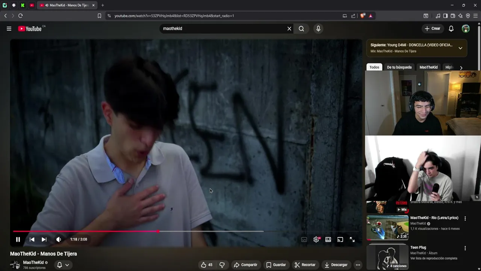Select the Todos filter chip
Image resolution: width=481 pixels, height=271 pixels.
pos(374,67)
